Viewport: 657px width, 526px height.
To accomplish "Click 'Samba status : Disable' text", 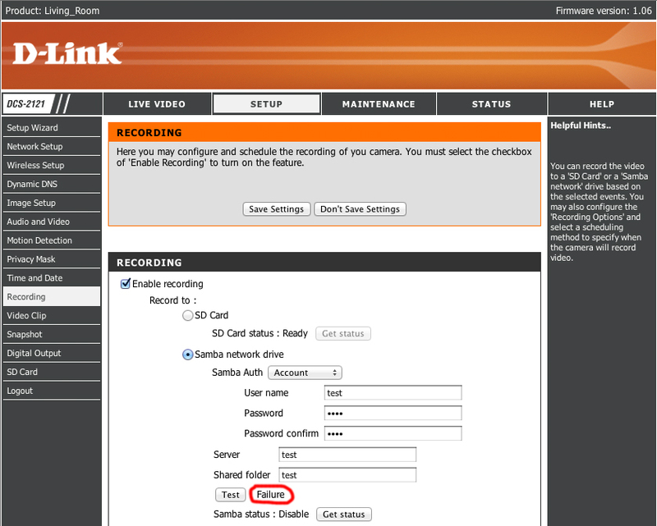I will (261, 515).
